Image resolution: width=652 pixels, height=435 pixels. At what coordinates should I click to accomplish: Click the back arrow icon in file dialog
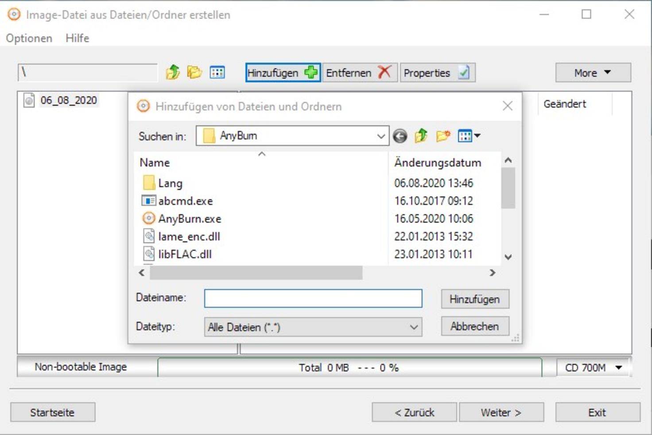400,136
